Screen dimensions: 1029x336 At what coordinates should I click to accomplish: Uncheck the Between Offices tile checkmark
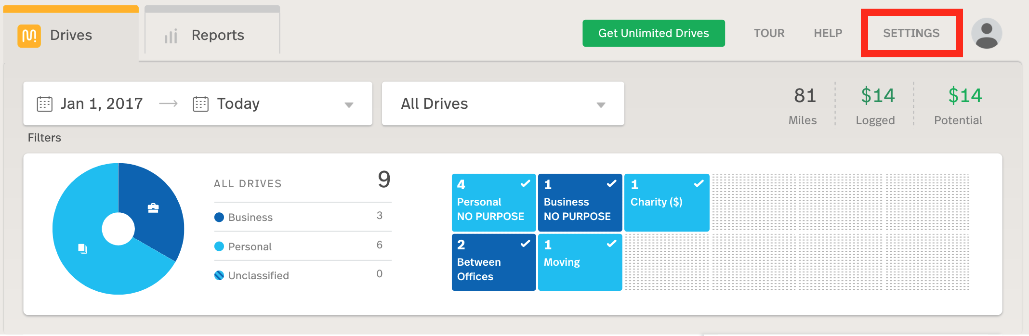(x=525, y=244)
